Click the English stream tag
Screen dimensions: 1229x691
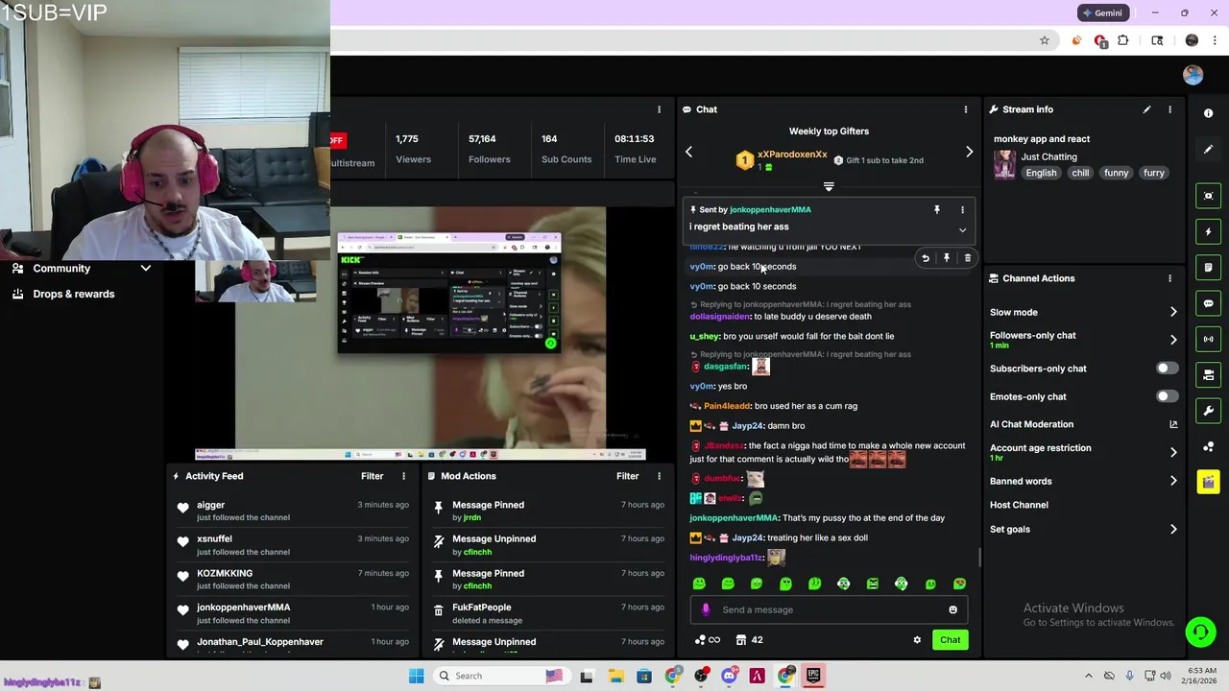coord(1041,173)
